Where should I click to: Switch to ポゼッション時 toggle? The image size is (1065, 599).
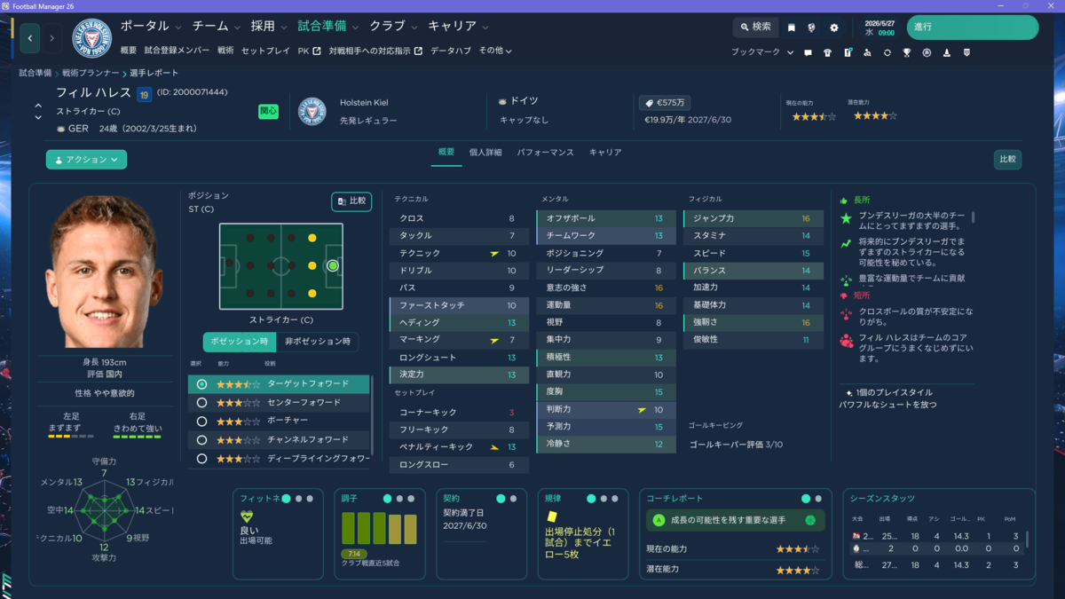pyautogui.click(x=240, y=342)
